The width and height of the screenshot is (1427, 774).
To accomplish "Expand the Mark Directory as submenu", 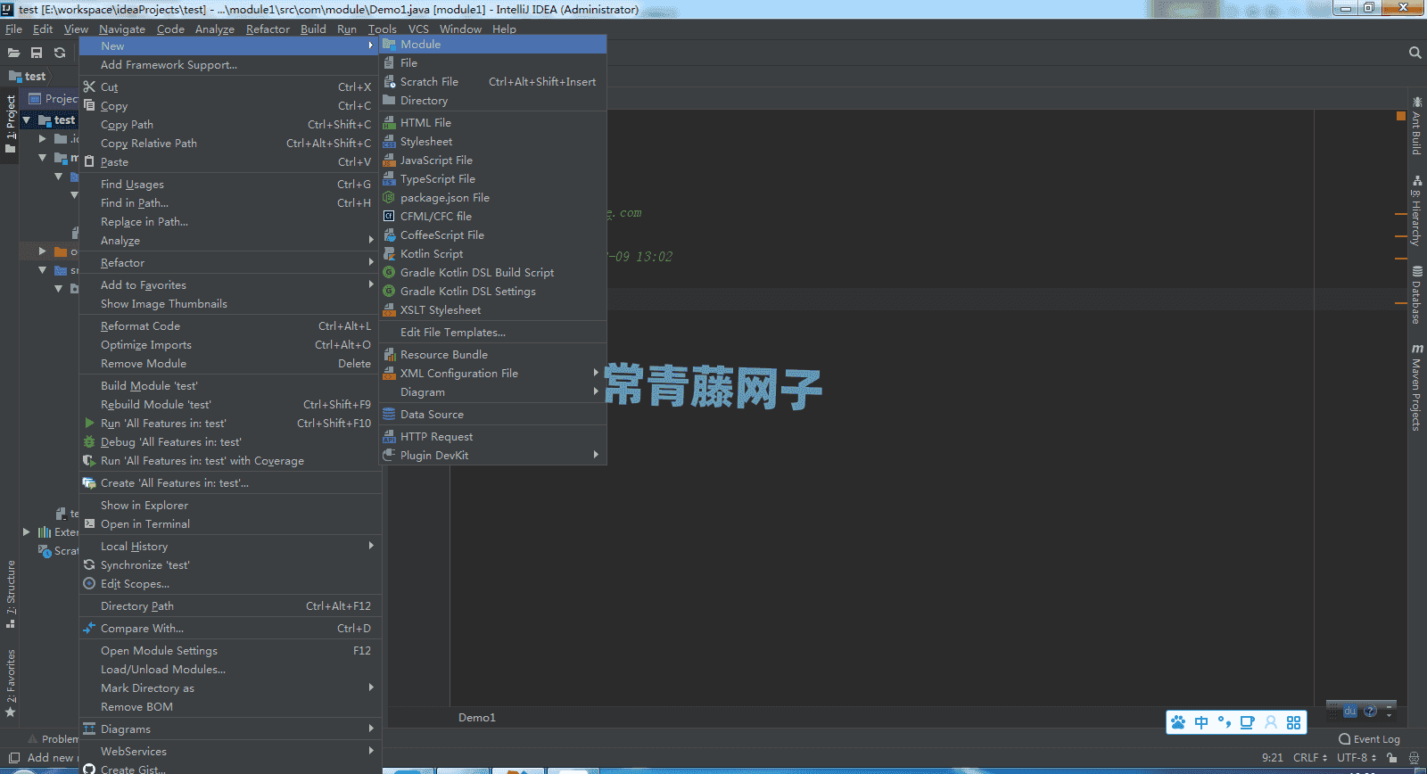I will [x=371, y=688].
